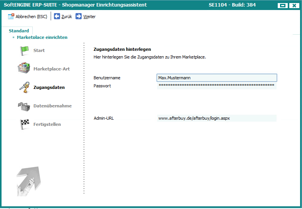Click the Passwort label
302x209 pixels.
point(102,86)
